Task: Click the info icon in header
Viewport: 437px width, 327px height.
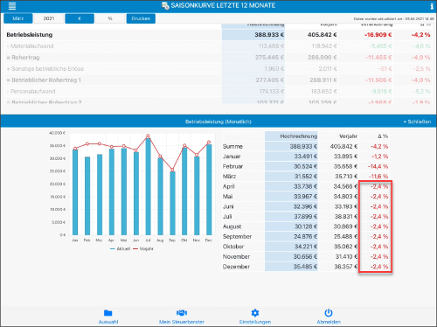Action: pyautogui.click(x=432, y=6)
